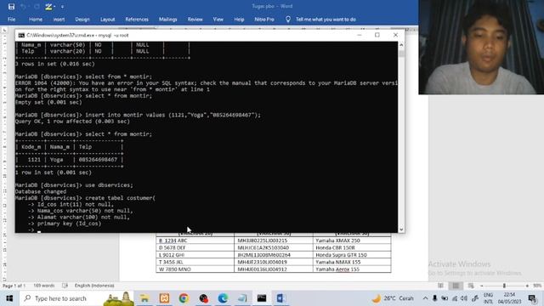Click 'Honda Supra GTR 150' table cell
The height and width of the screenshot is (306, 544).
[352, 255]
